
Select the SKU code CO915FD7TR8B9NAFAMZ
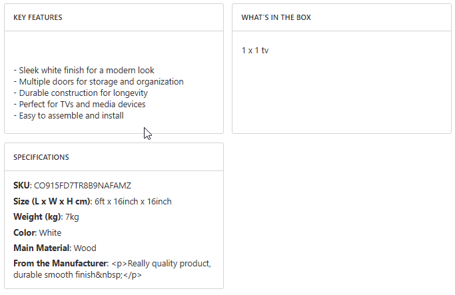point(78,185)
